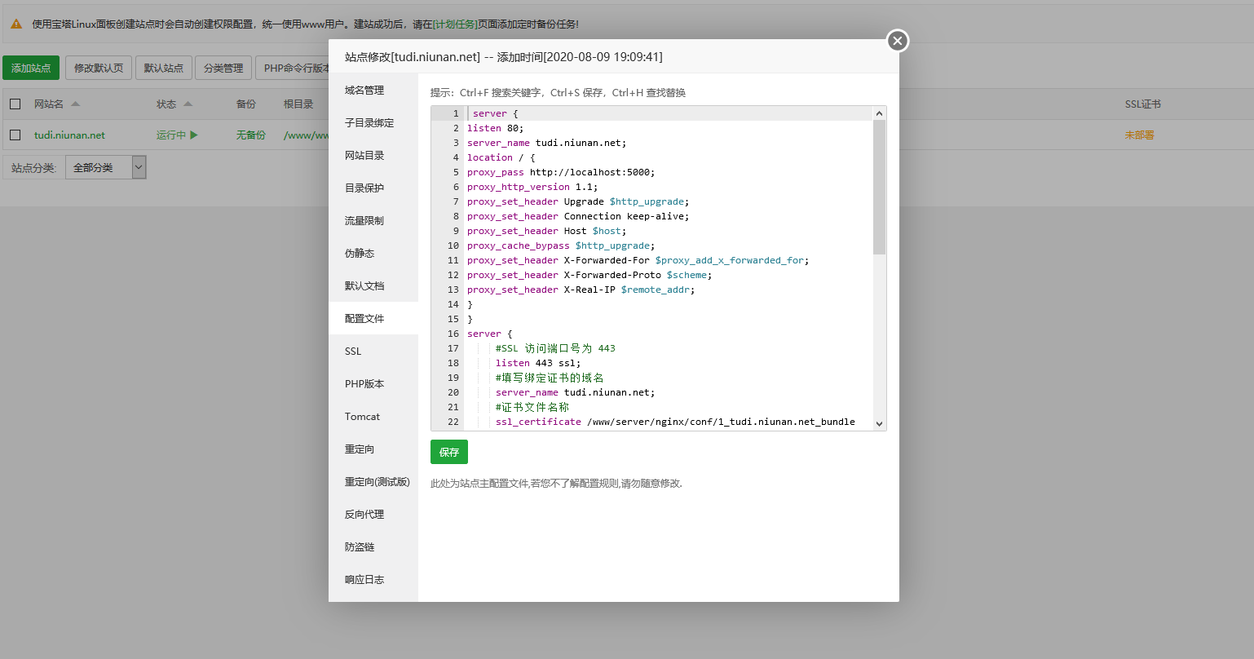Click the 'listen 443 ssl;' line

pyautogui.click(x=538, y=363)
